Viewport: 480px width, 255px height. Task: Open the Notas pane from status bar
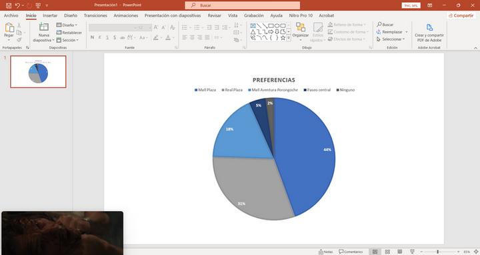(325, 252)
